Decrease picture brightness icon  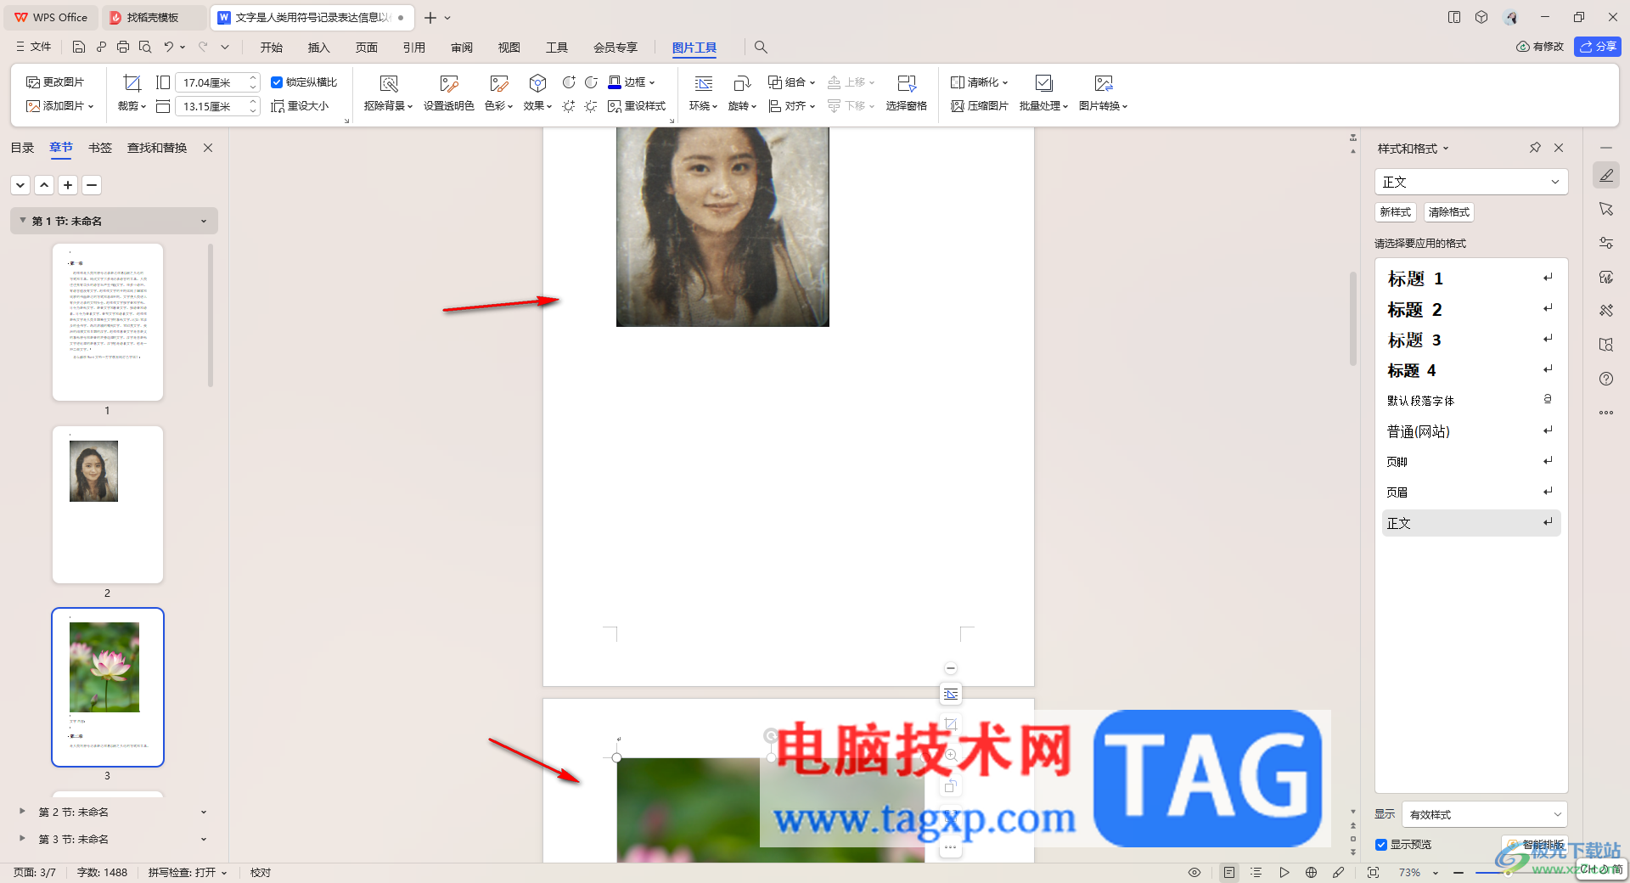coord(591,106)
